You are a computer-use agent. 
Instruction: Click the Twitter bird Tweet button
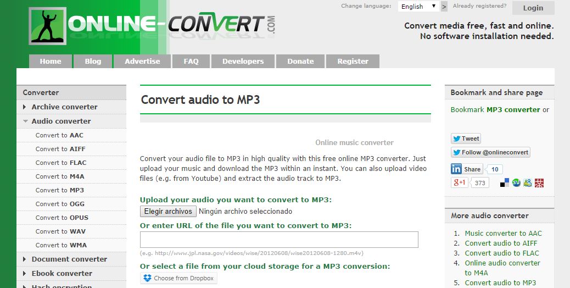[x=466, y=139]
